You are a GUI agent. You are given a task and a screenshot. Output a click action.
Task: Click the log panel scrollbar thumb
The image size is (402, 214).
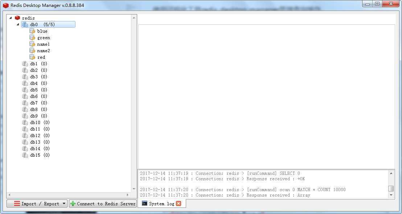(391, 189)
